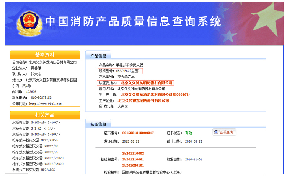The height and width of the screenshot is (189, 287).
Task: Open related product 推车式干粉灭火器 MFTZ/ABC35
Action: (x=35, y=140)
